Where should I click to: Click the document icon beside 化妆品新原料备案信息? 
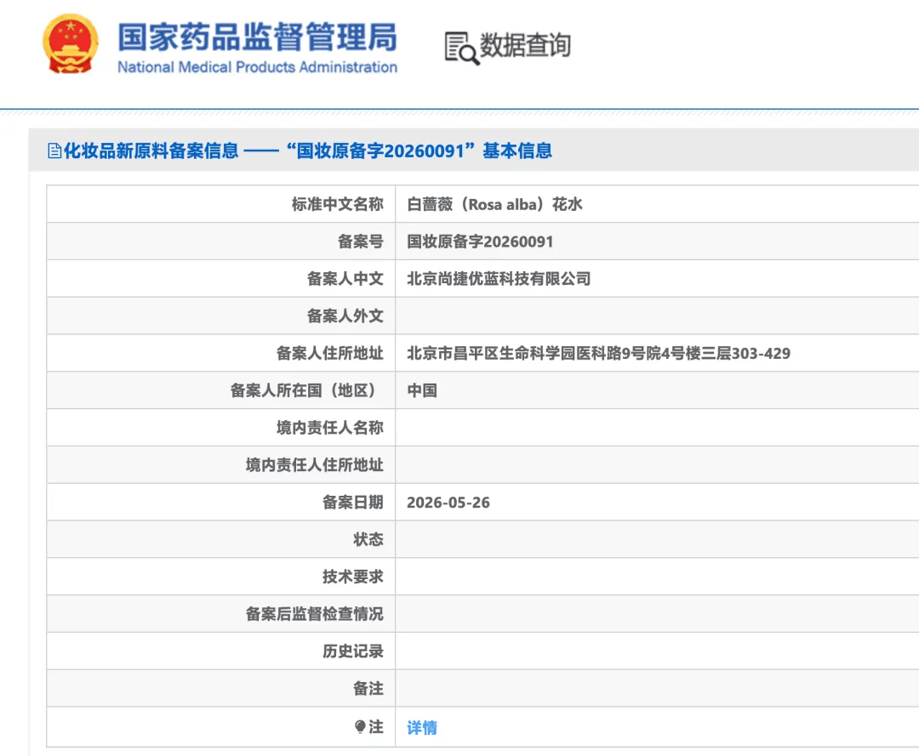54,151
